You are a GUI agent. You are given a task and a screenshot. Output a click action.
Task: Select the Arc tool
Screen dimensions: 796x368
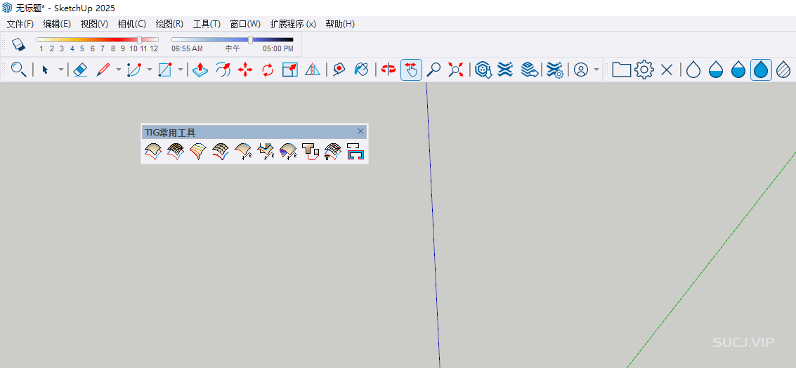tap(134, 70)
